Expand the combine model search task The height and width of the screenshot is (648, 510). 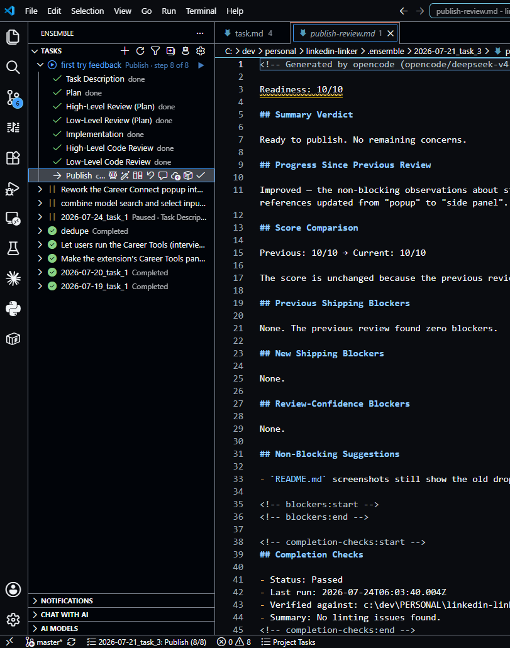[x=40, y=203]
